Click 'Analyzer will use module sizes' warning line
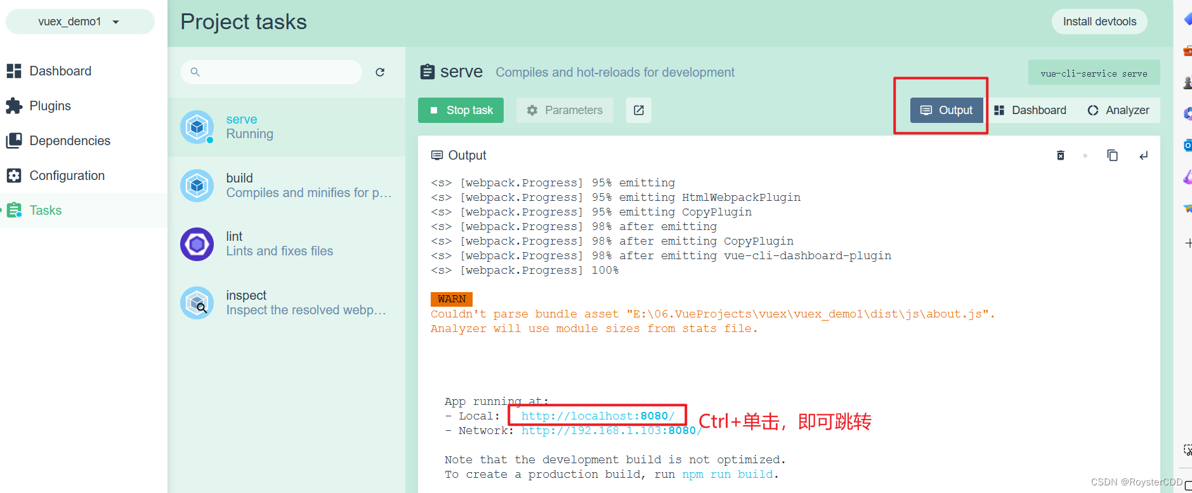The height and width of the screenshot is (493, 1192). 594,328
